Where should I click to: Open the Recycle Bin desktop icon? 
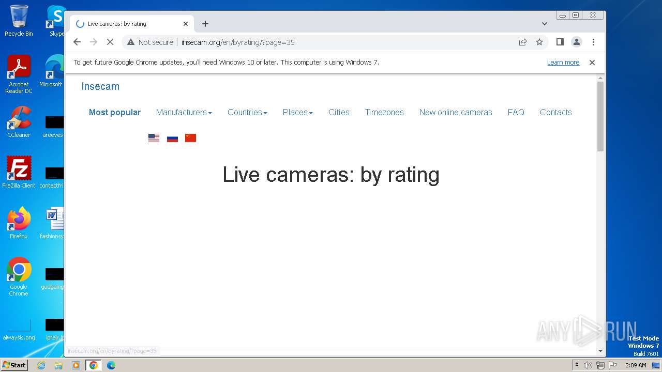19,21
